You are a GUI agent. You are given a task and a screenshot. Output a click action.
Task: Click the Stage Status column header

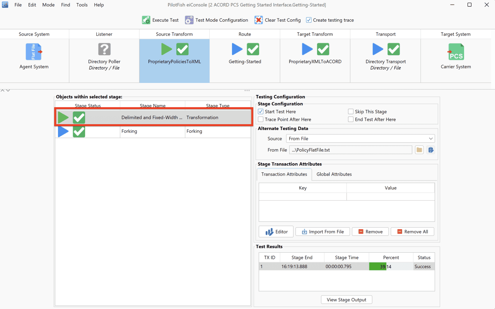coord(88,106)
